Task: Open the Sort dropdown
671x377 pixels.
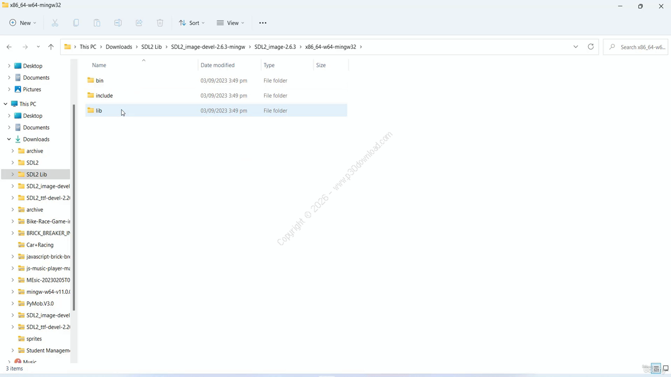Action: (x=191, y=23)
